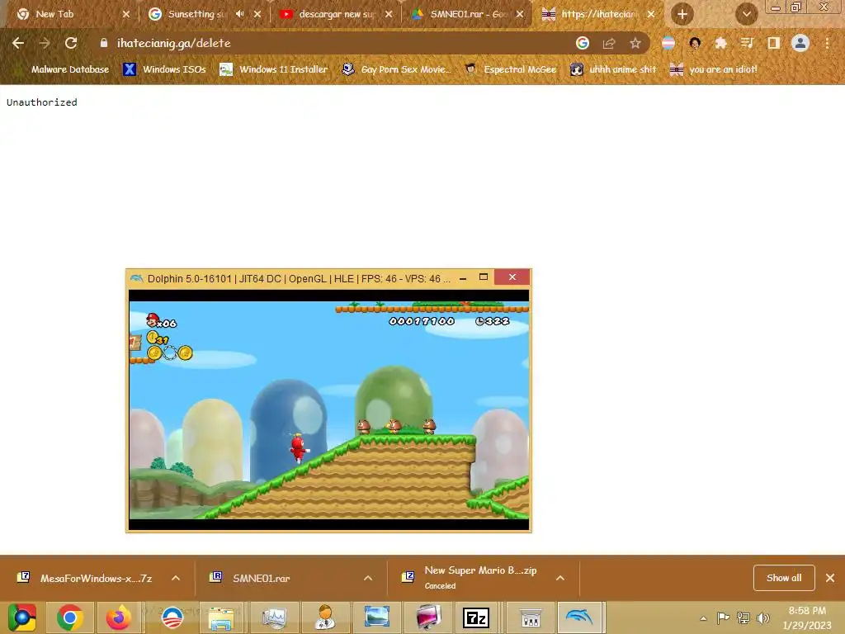Open the tab search dropdown arrow

click(x=746, y=14)
